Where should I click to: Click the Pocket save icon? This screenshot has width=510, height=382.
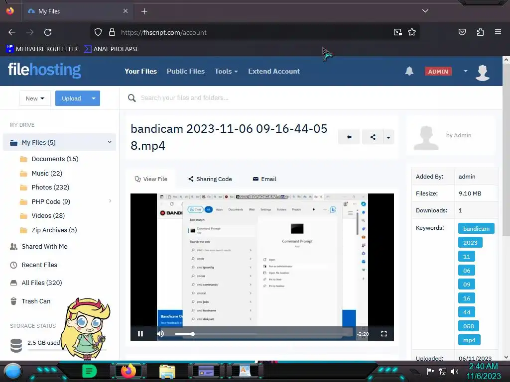[x=462, y=32]
